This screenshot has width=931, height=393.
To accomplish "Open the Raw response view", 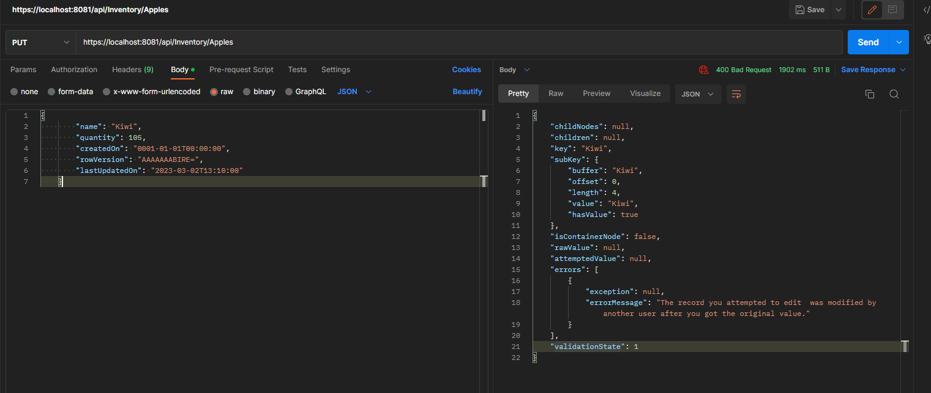I will 556,93.
